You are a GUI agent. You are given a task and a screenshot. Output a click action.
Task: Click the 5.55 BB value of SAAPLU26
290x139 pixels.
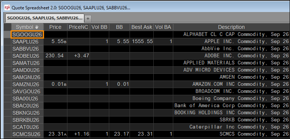[119, 42]
